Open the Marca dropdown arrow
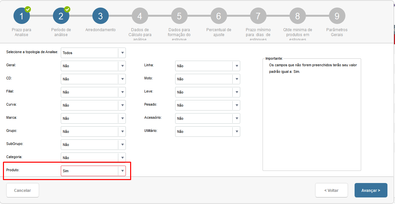The width and height of the screenshot is (395, 204). (122, 118)
